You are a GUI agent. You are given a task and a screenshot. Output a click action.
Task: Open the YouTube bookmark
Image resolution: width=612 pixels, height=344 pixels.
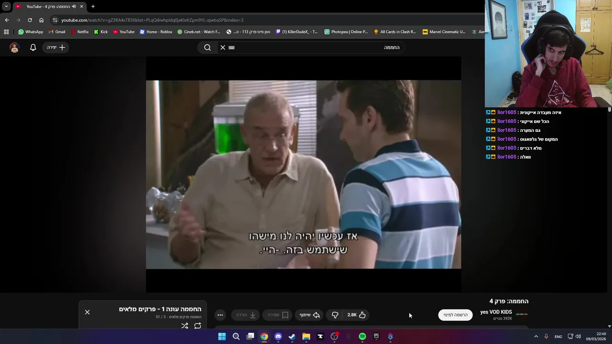(x=124, y=32)
